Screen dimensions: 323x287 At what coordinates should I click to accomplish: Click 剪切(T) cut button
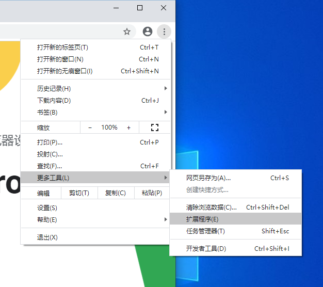(79, 193)
